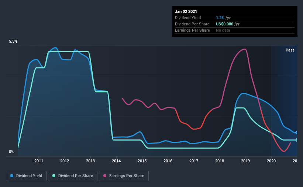The width and height of the screenshot is (303, 187).
Task: Click the No data earnings value
Action: 223,30
